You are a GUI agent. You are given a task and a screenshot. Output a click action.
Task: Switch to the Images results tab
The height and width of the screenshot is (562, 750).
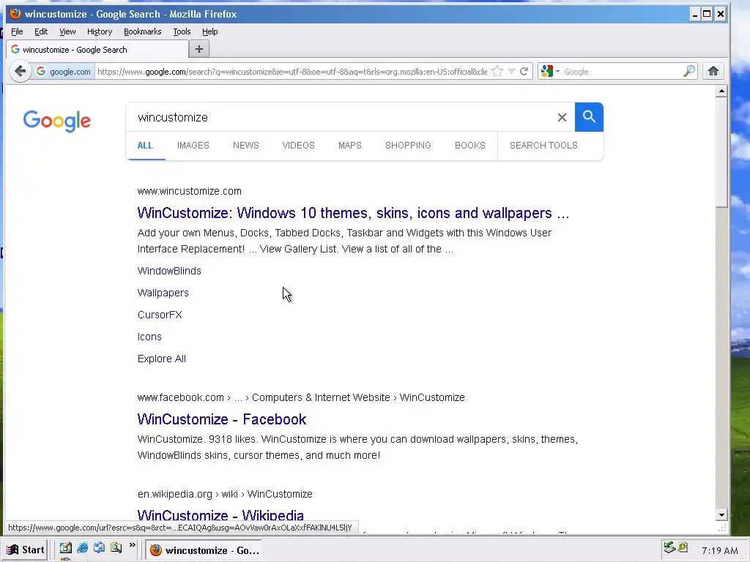pyautogui.click(x=193, y=146)
